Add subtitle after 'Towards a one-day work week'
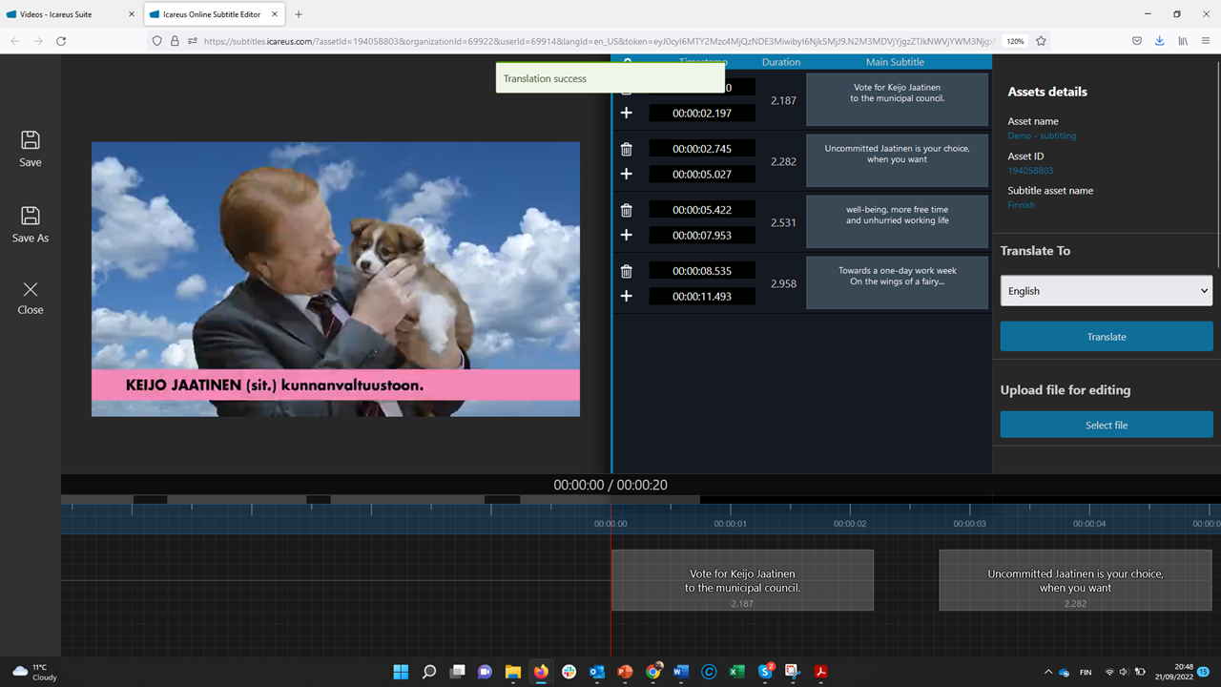Viewport: 1221px width, 687px height. point(627,296)
